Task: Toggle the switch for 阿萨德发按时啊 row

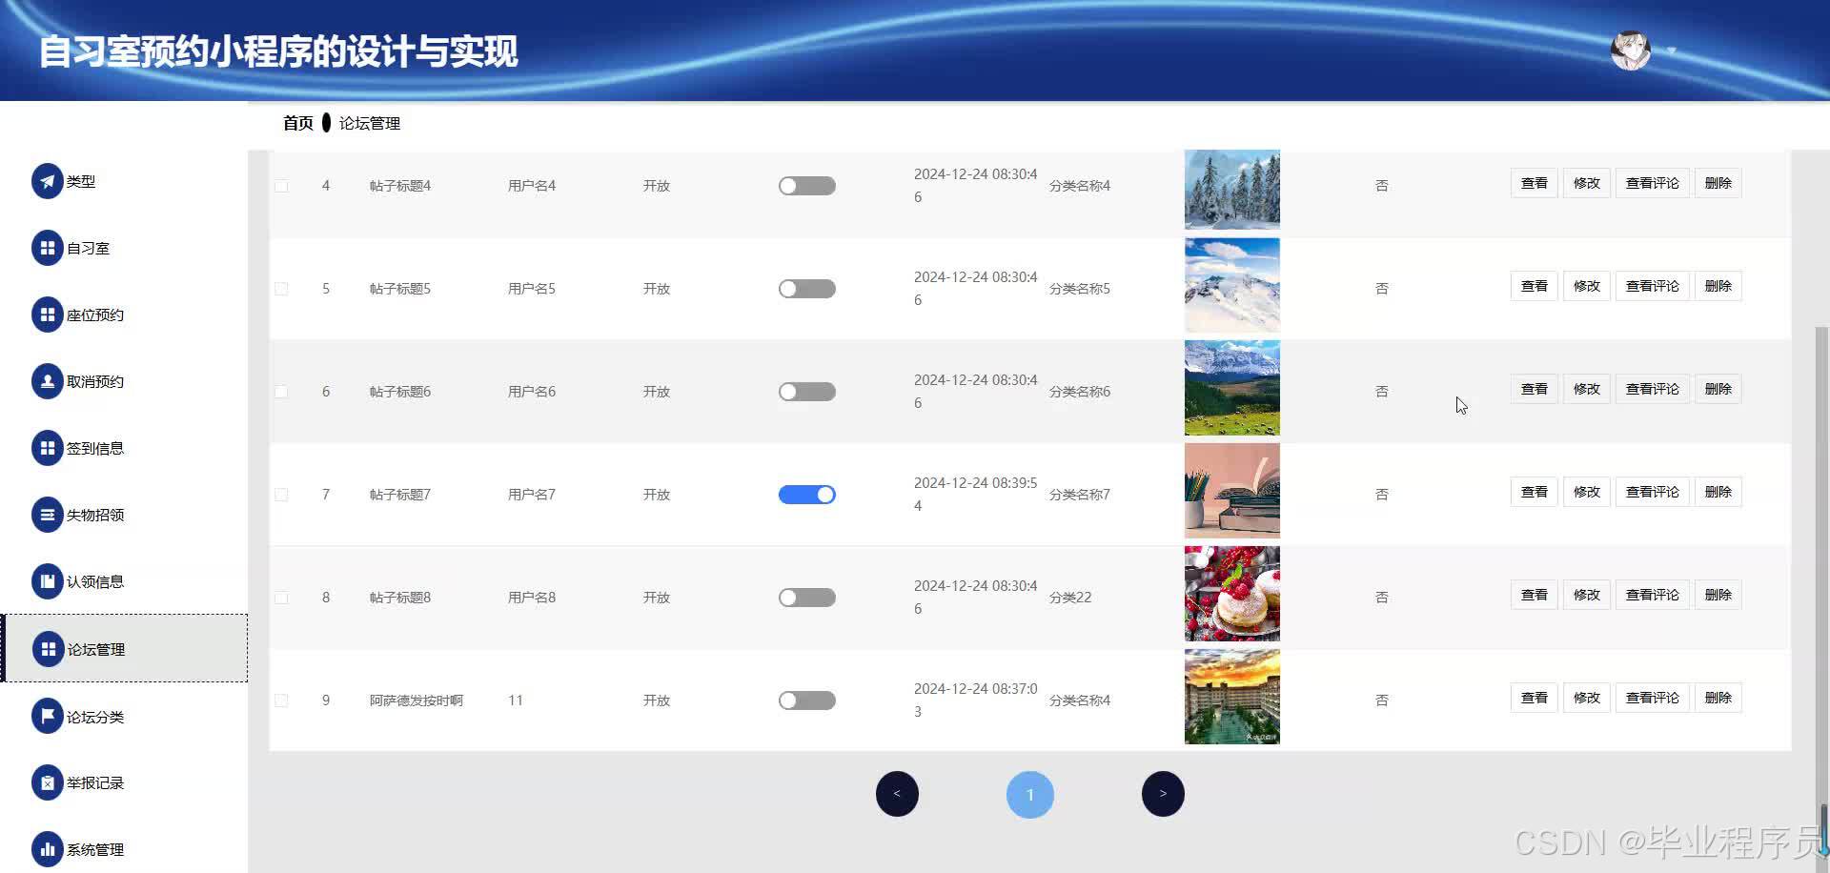Action: [x=807, y=700]
